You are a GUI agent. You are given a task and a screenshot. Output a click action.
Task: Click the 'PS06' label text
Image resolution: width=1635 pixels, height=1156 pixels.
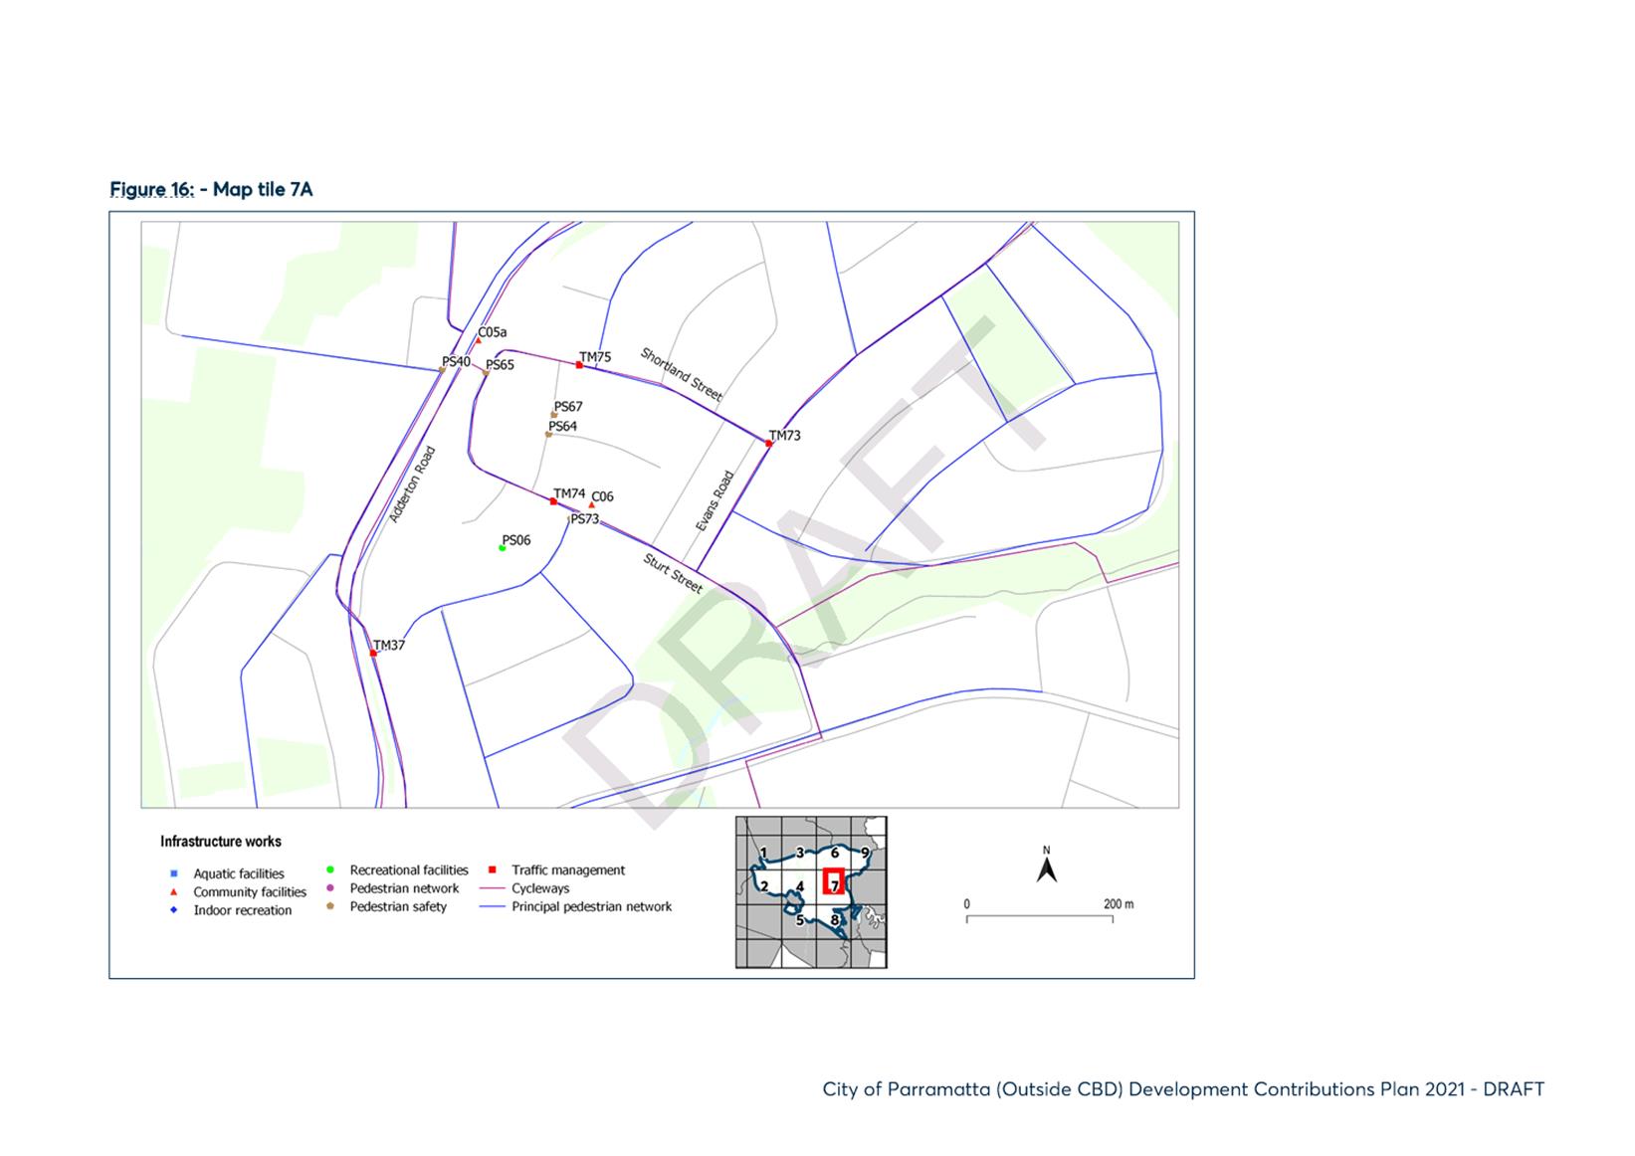pyautogui.click(x=516, y=540)
